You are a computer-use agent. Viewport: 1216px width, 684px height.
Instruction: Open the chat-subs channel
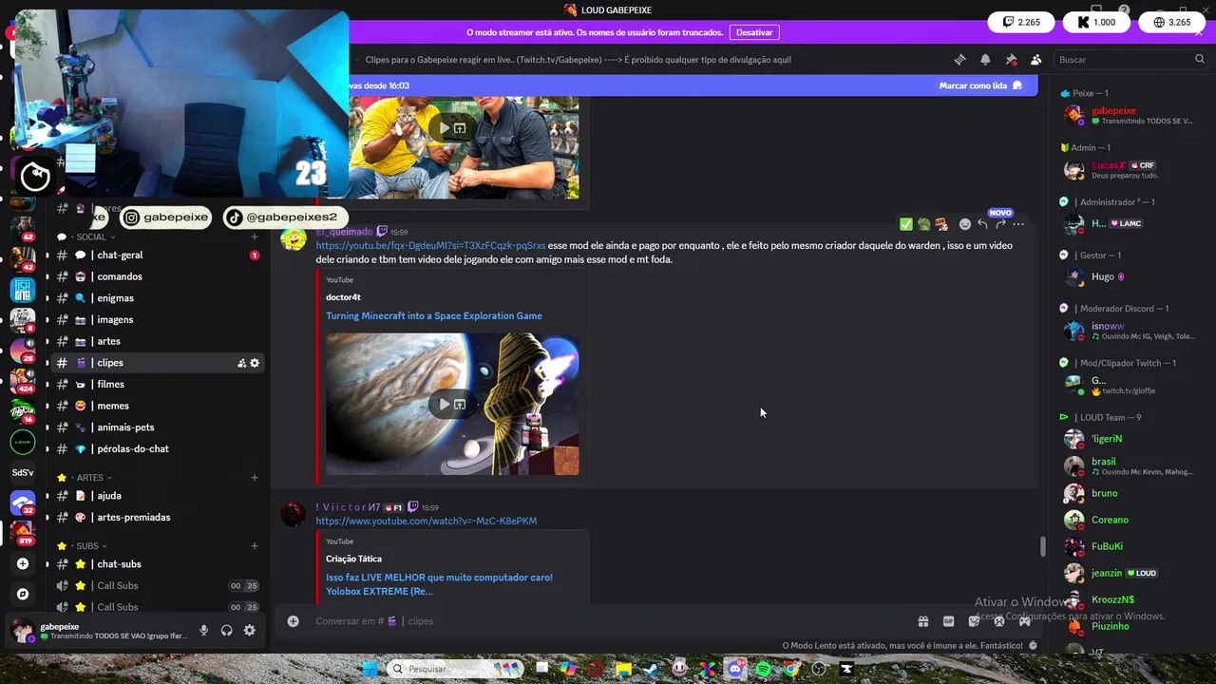click(157, 564)
